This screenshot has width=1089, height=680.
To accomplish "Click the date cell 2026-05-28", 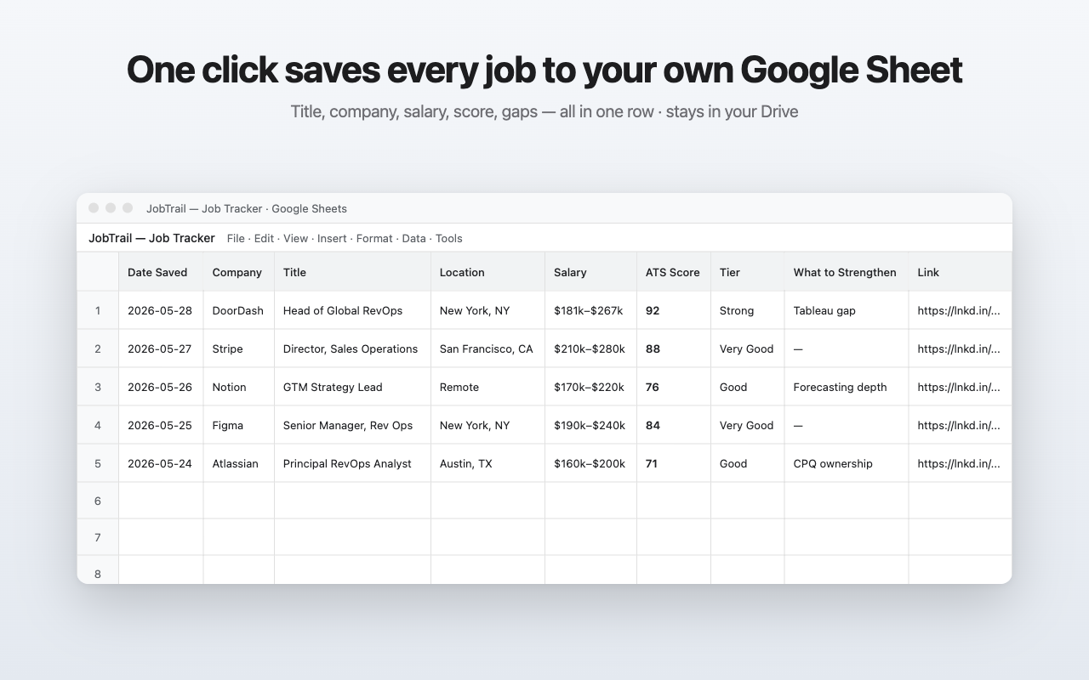I will 161,310.
